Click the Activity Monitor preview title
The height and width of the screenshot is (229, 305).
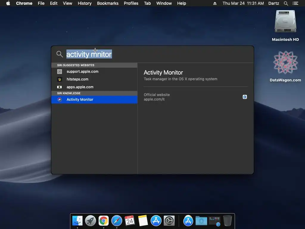(163, 72)
